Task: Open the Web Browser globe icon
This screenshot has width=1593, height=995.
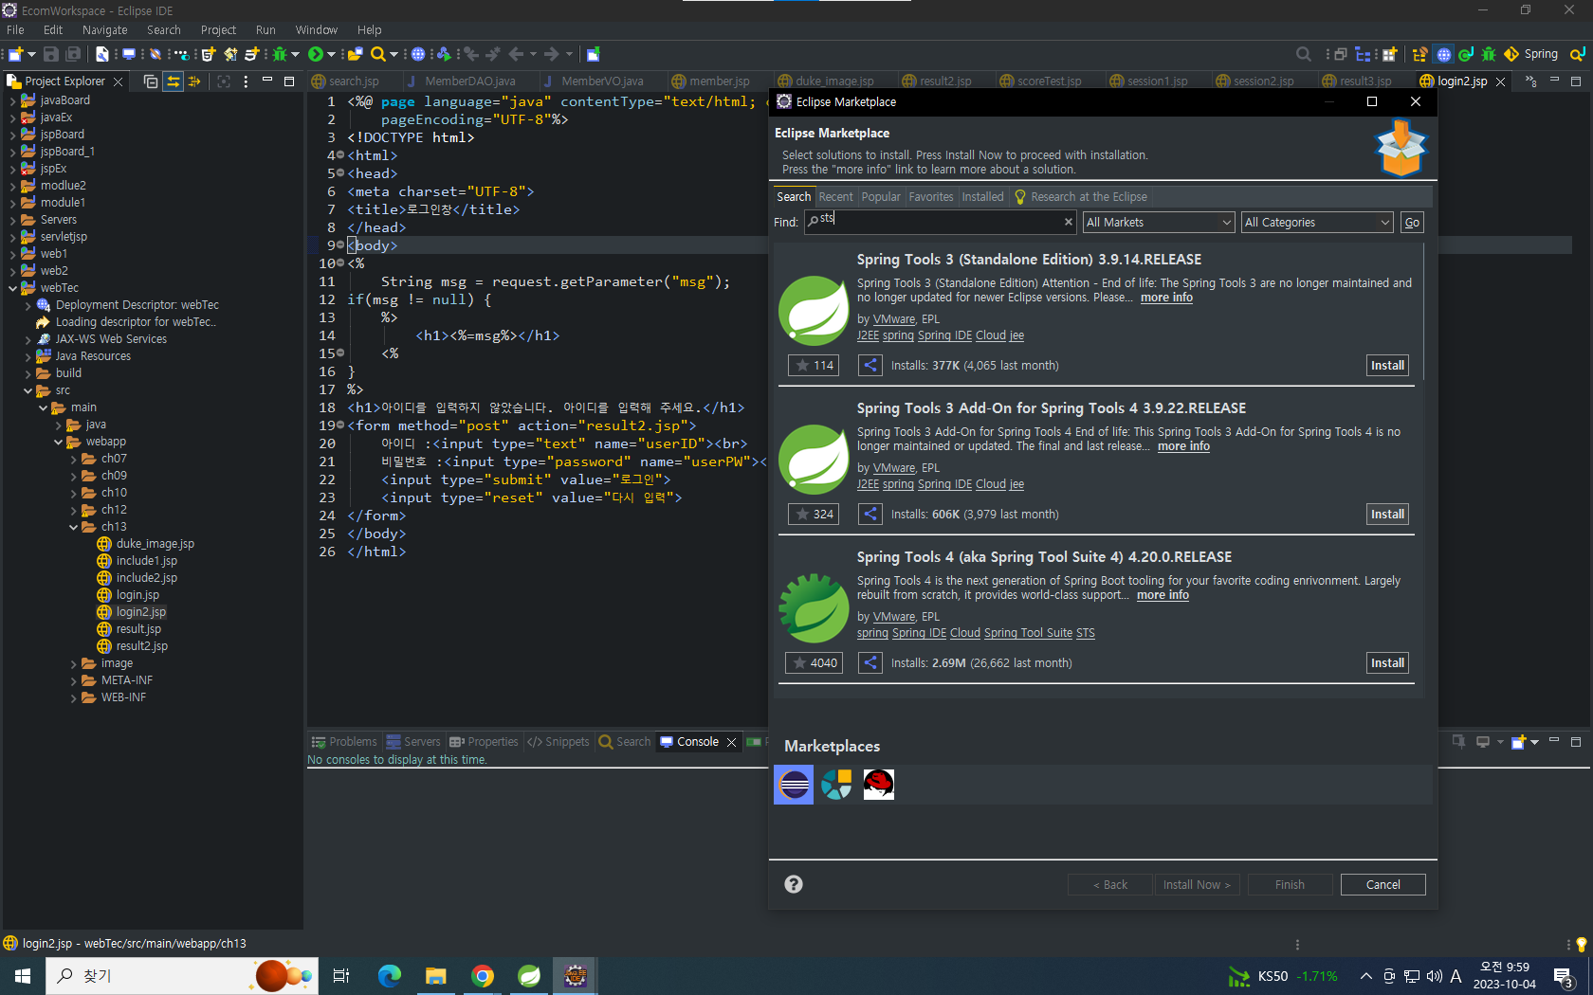Action: [x=418, y=54]
